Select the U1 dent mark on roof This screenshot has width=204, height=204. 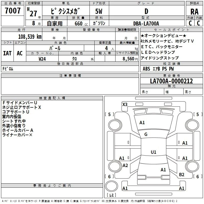pos(154,152)
